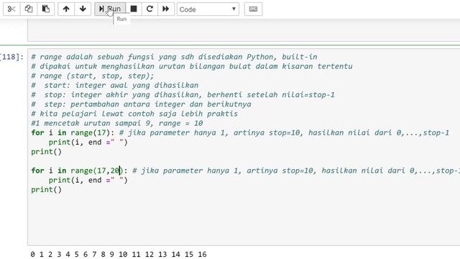Click comment '# dipakai untuk menghasilkan urutan bilangan'
Viewport: 460px width, 259px height.
tap(192, 66)
